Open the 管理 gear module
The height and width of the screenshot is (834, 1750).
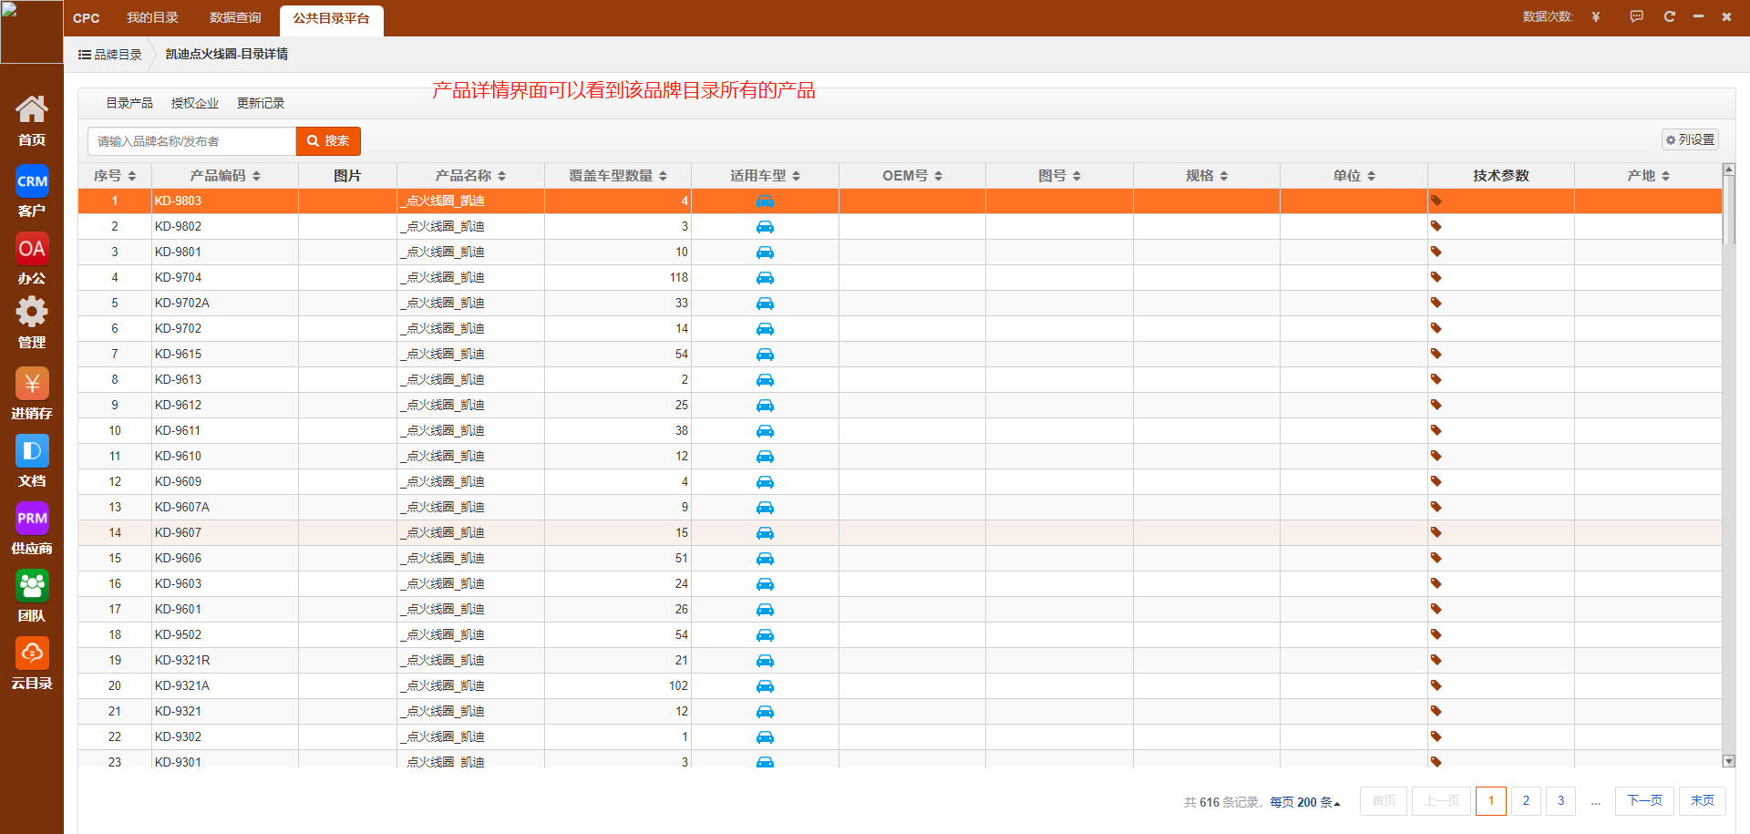point(32,323)
